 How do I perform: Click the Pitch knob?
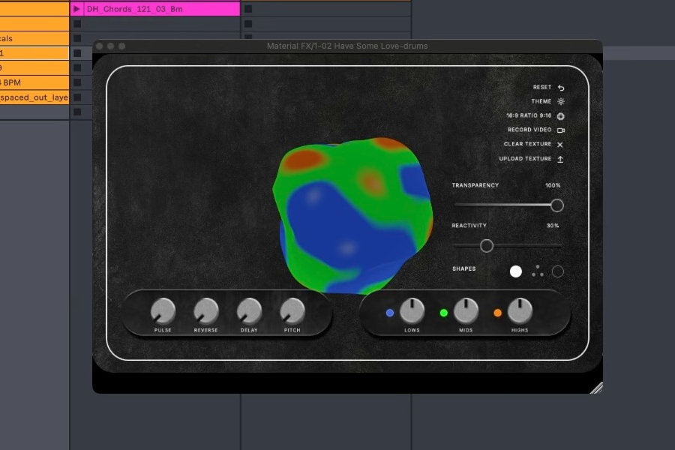tap(292, 311)
